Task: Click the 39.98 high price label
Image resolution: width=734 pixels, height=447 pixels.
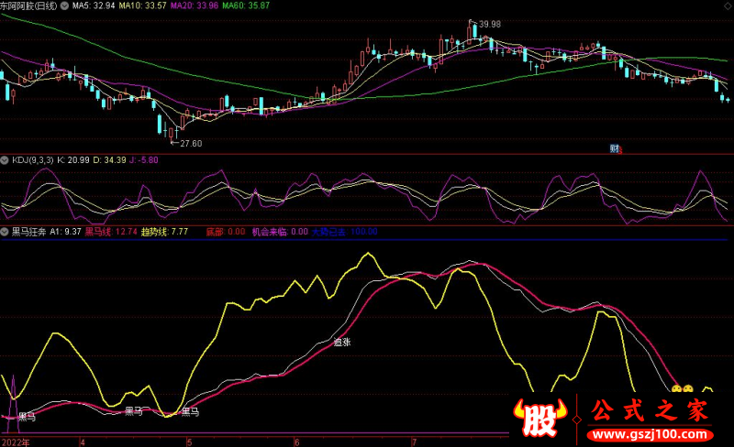Action: click(x=490, y=24)
